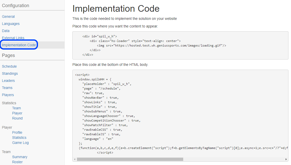Click the '"showMatchFilter" : true' line

105,125
